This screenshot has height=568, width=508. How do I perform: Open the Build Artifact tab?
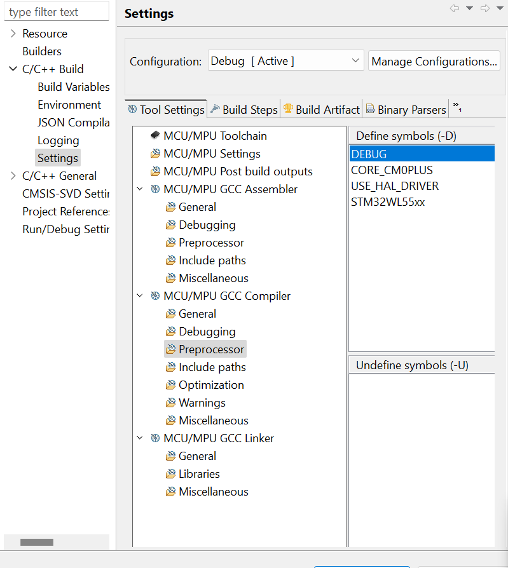(322, 109)
